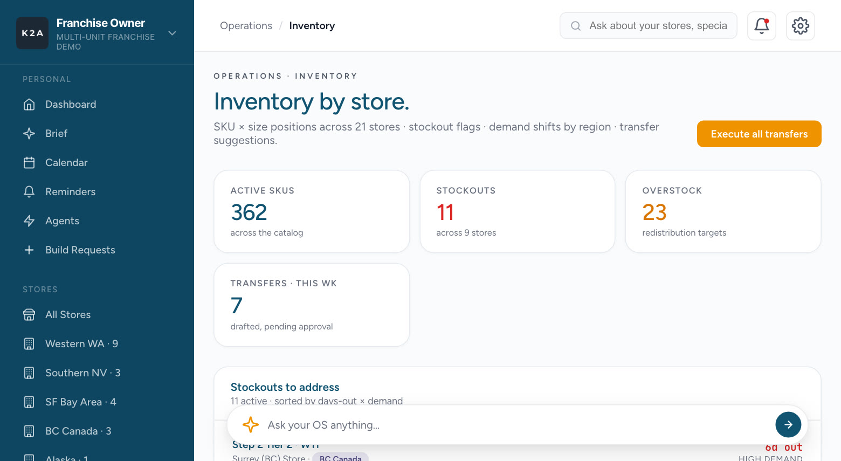Go to Operations breadcrumb link
The height and width of the screenshot is (461, 841).
point(246,26)
